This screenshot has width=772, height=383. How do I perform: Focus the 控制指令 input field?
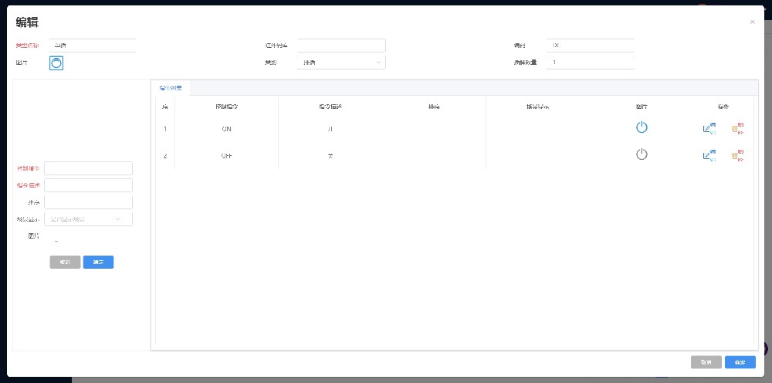tap(88, 168)
